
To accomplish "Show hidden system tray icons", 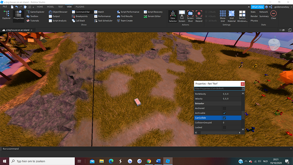I will pos(246,161).
